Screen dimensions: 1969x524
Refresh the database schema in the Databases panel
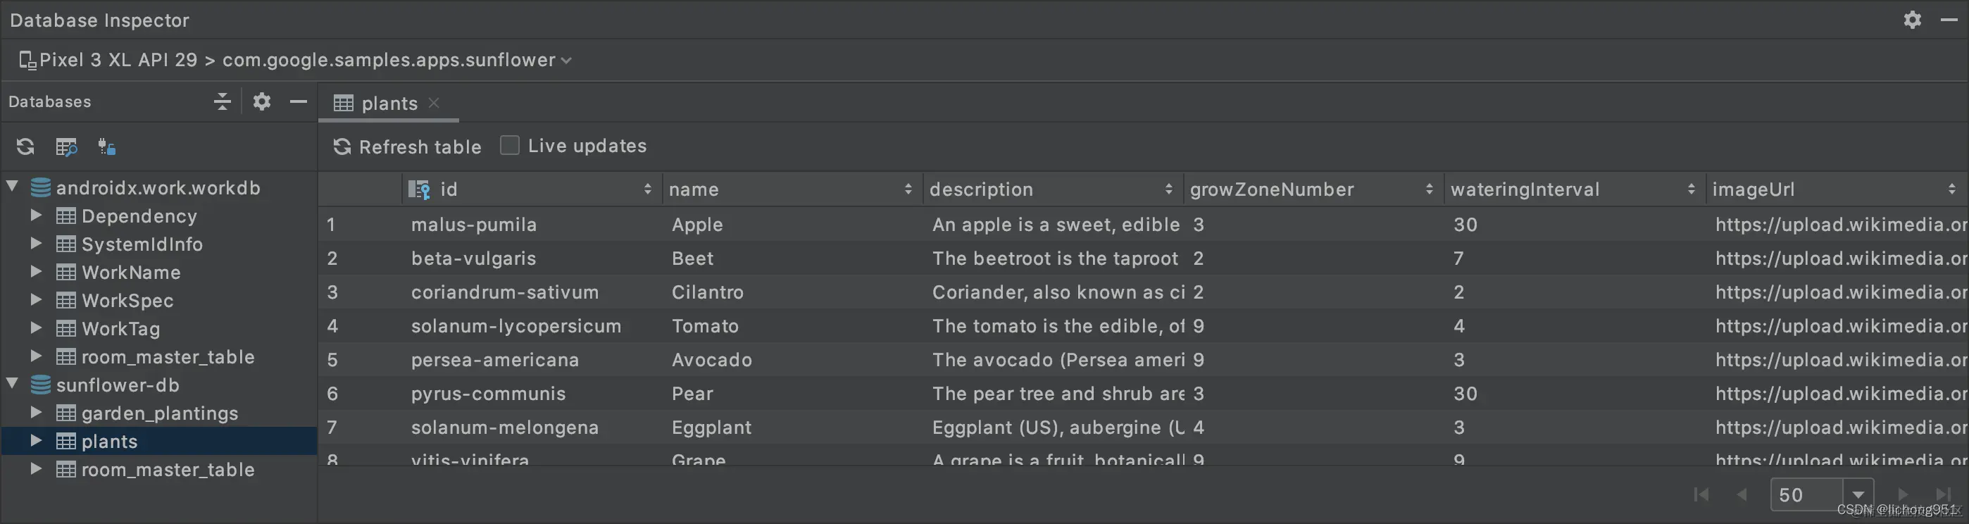pos(25,146)
